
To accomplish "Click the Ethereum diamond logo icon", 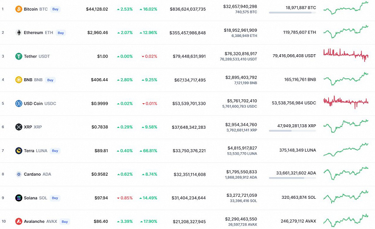I will click(19, 33).
